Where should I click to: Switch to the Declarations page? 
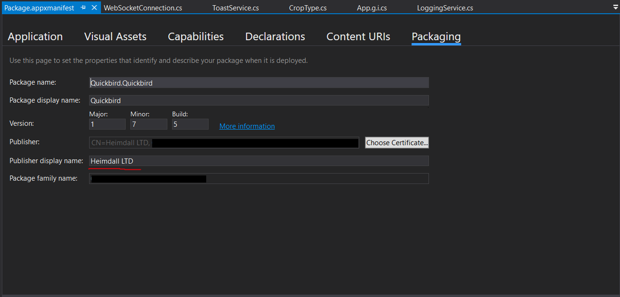click(x=275, y=37)
